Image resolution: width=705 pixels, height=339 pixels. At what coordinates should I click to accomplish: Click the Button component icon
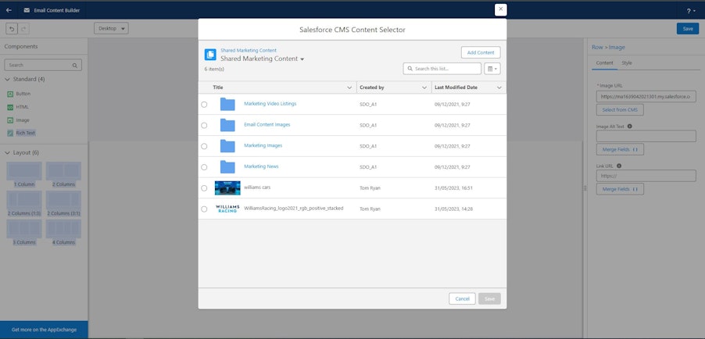pos(10,94)
